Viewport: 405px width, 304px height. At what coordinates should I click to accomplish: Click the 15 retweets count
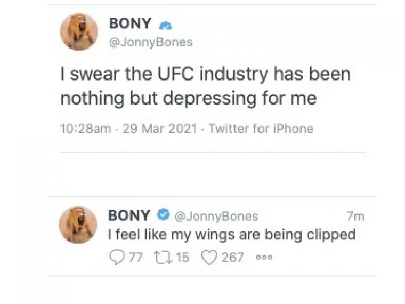pos(182,258)
